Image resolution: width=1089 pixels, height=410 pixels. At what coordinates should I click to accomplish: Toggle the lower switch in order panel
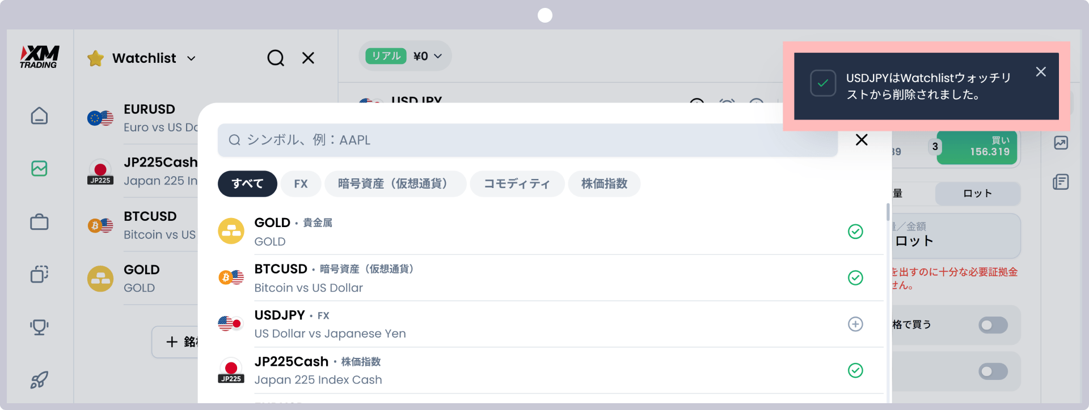point(993,371)
